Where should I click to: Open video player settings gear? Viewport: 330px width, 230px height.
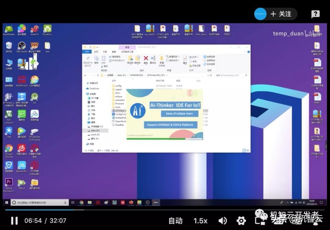click(x=241, y=221)
